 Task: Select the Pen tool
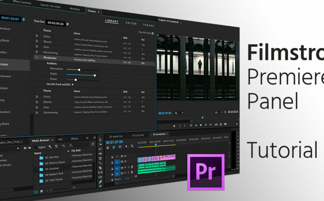[x=100, y=182]
